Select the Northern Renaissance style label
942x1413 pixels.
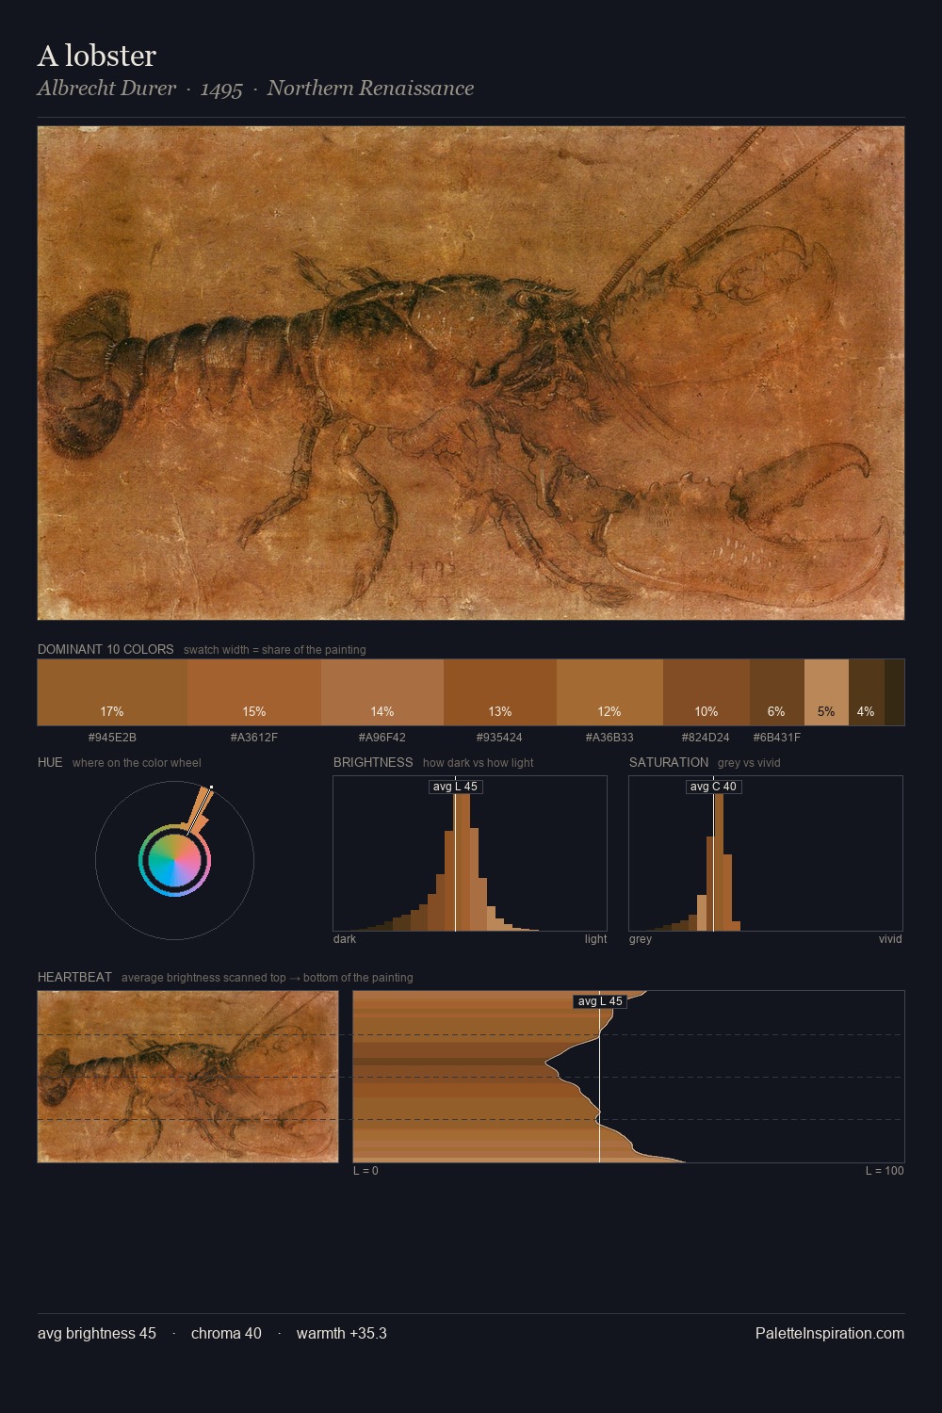tap(370, 89)
